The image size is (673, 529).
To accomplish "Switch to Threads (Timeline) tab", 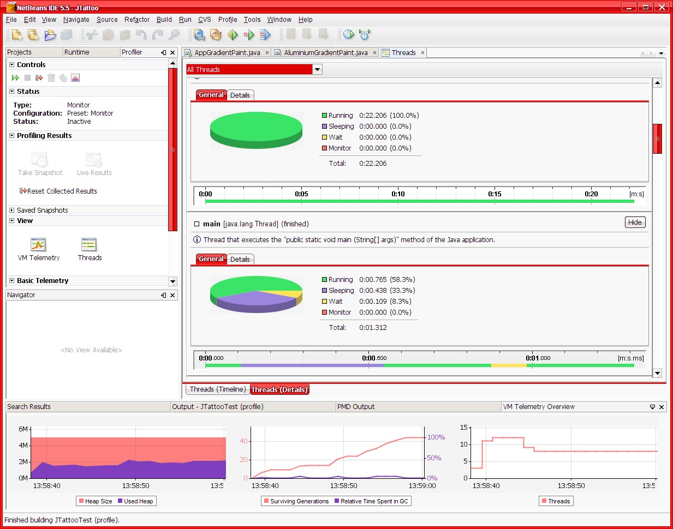I will coord(218,389).
